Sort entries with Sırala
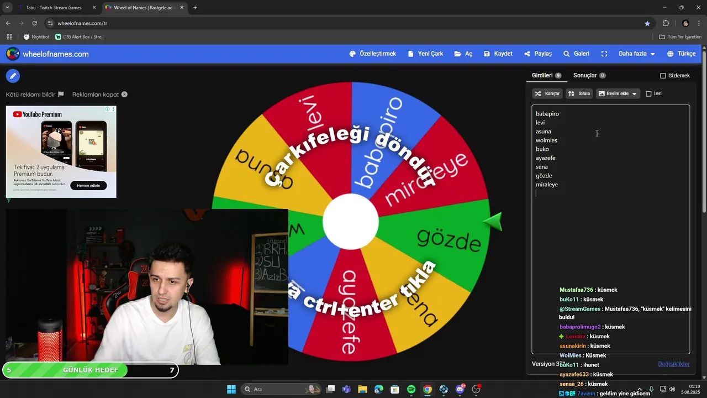 [x=579, y=93]
